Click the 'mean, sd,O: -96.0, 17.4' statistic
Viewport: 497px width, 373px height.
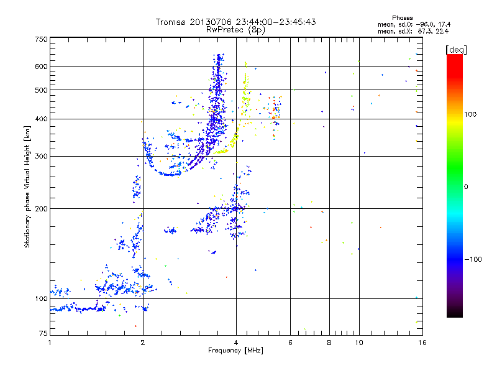click(x=414, y=24)
